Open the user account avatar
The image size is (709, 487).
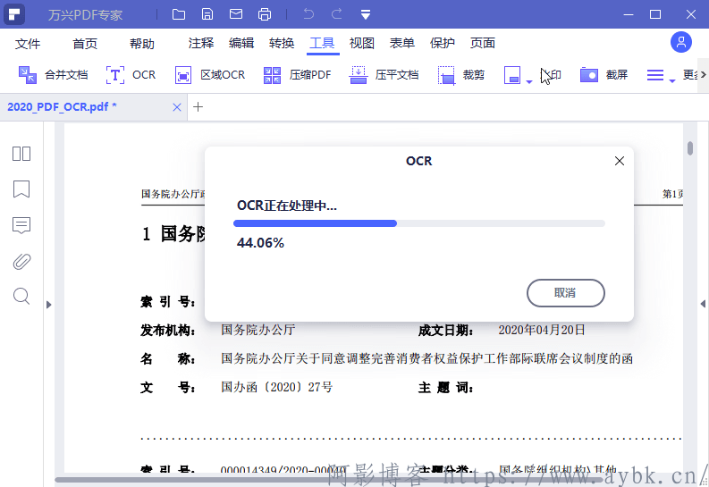pos(681,43)
